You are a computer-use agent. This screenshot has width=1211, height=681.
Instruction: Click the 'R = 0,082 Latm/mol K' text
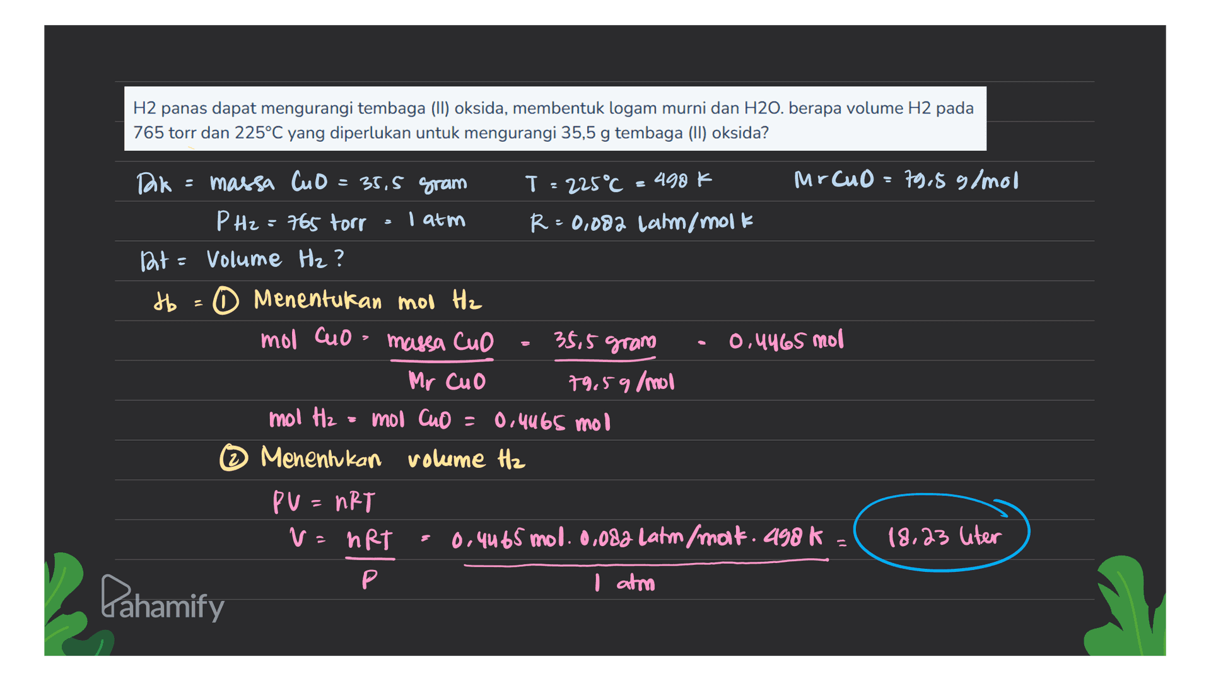641,222
